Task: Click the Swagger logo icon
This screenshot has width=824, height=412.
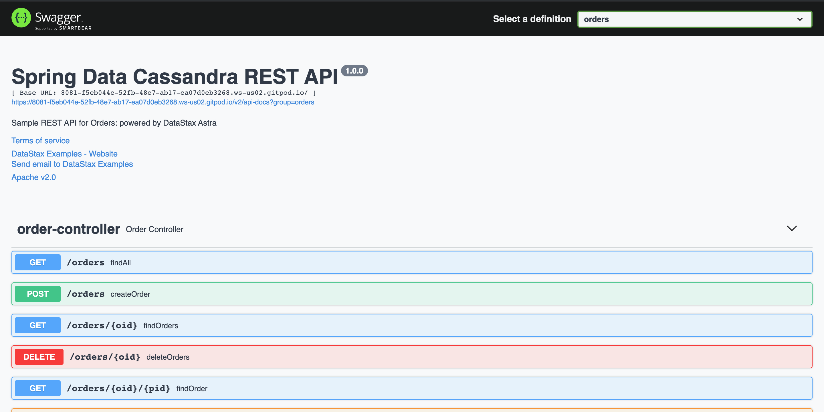Action: [x=21, y=17]
